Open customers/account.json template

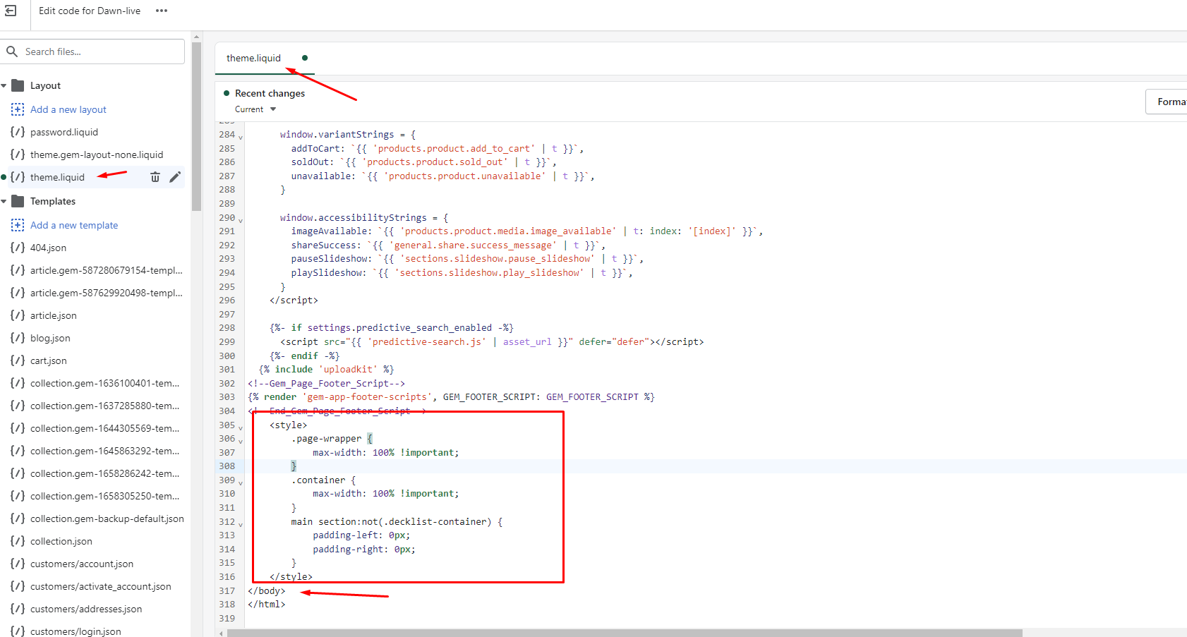(82, 564)
